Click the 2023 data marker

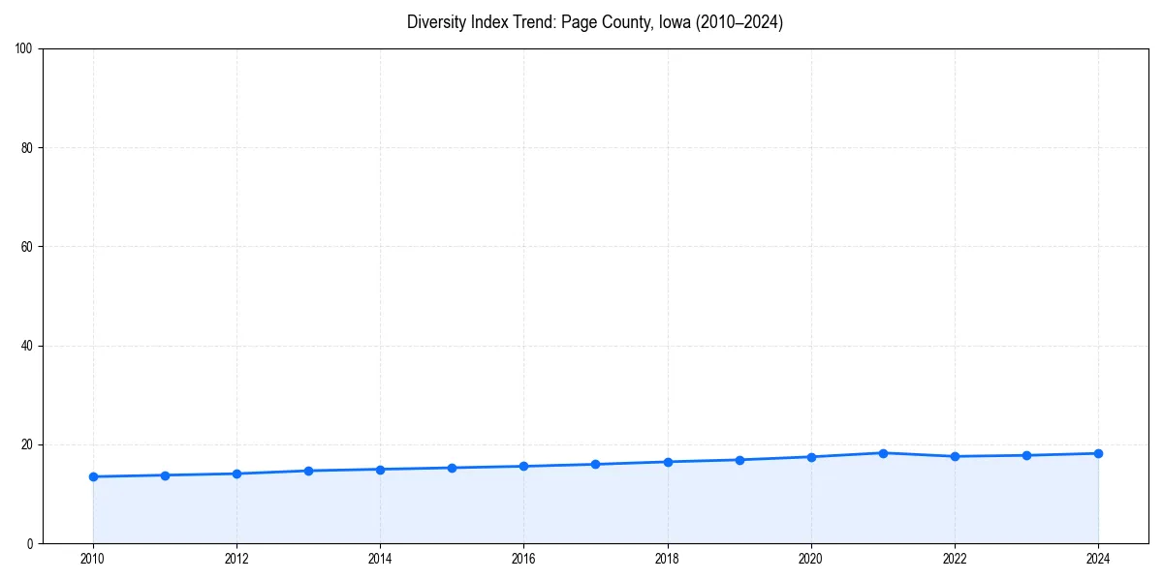coord(1025,453)
